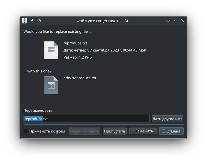Toggle keep-above-others double chevron icon
207x162 pixels.
39,21
